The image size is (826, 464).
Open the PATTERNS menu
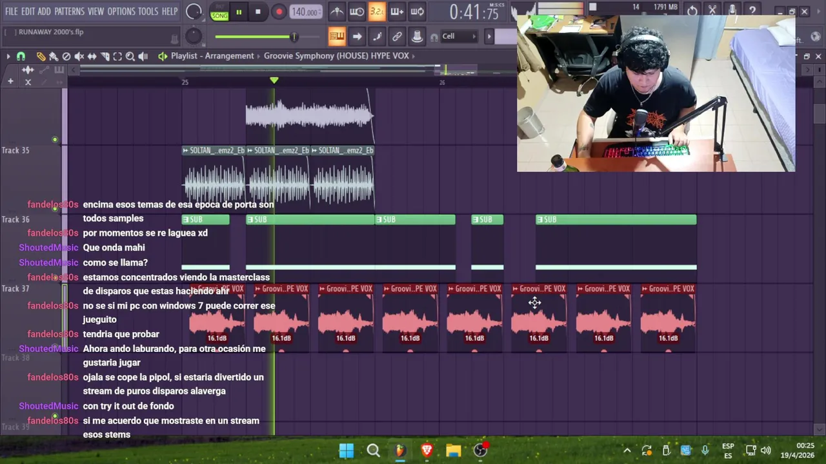(69, 12)
